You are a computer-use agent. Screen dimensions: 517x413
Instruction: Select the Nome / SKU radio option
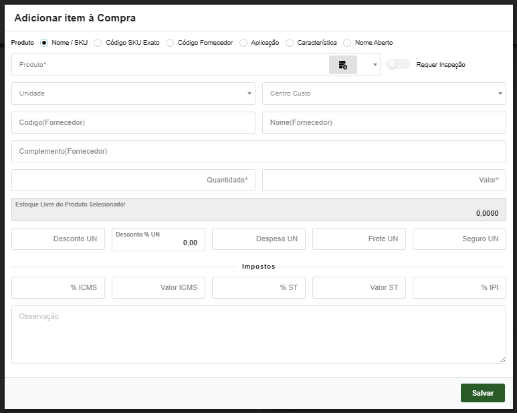(44, 43)
